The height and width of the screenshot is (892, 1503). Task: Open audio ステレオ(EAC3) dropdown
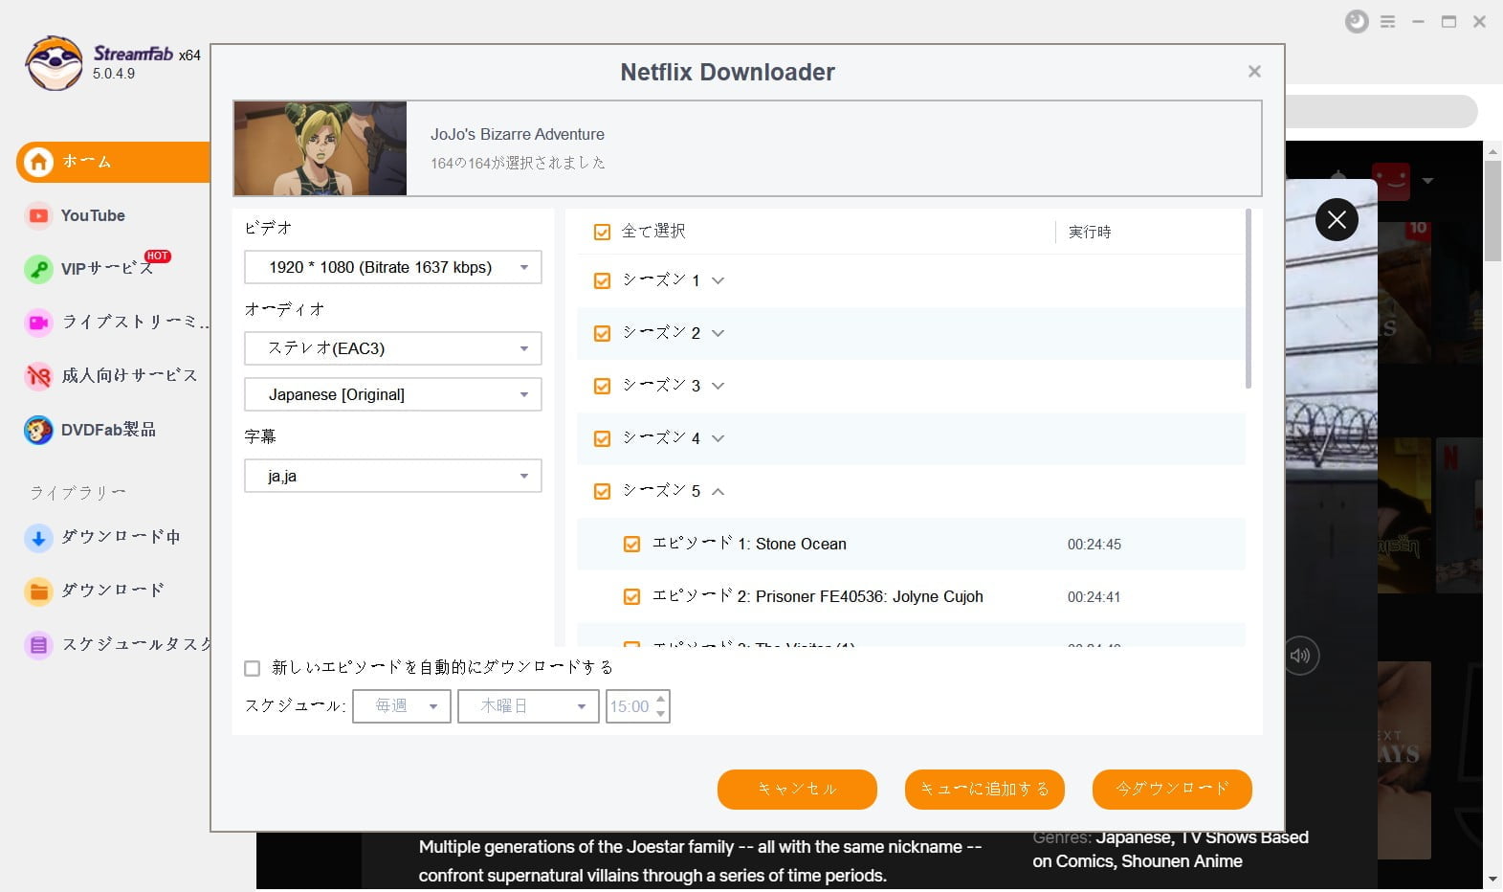pos(393,348)
